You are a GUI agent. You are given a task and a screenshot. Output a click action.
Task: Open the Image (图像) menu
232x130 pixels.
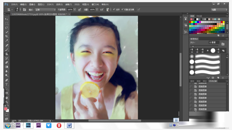tap(32, 5)
